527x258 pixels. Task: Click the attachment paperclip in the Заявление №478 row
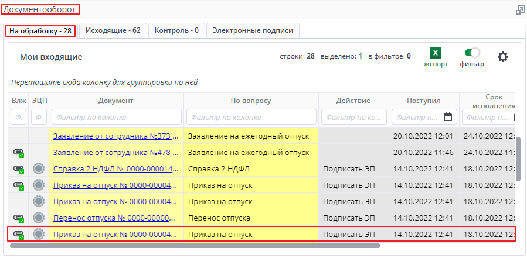[19, 153]
